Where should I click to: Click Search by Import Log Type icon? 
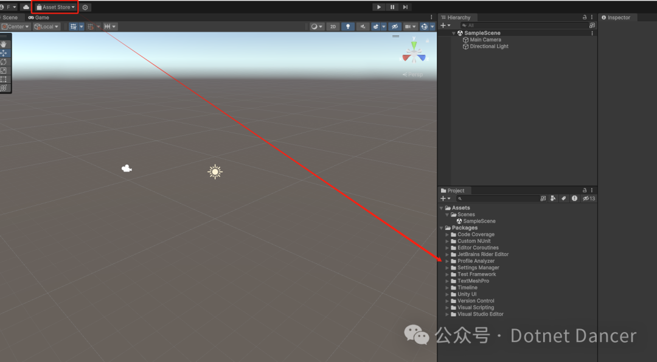574,198
